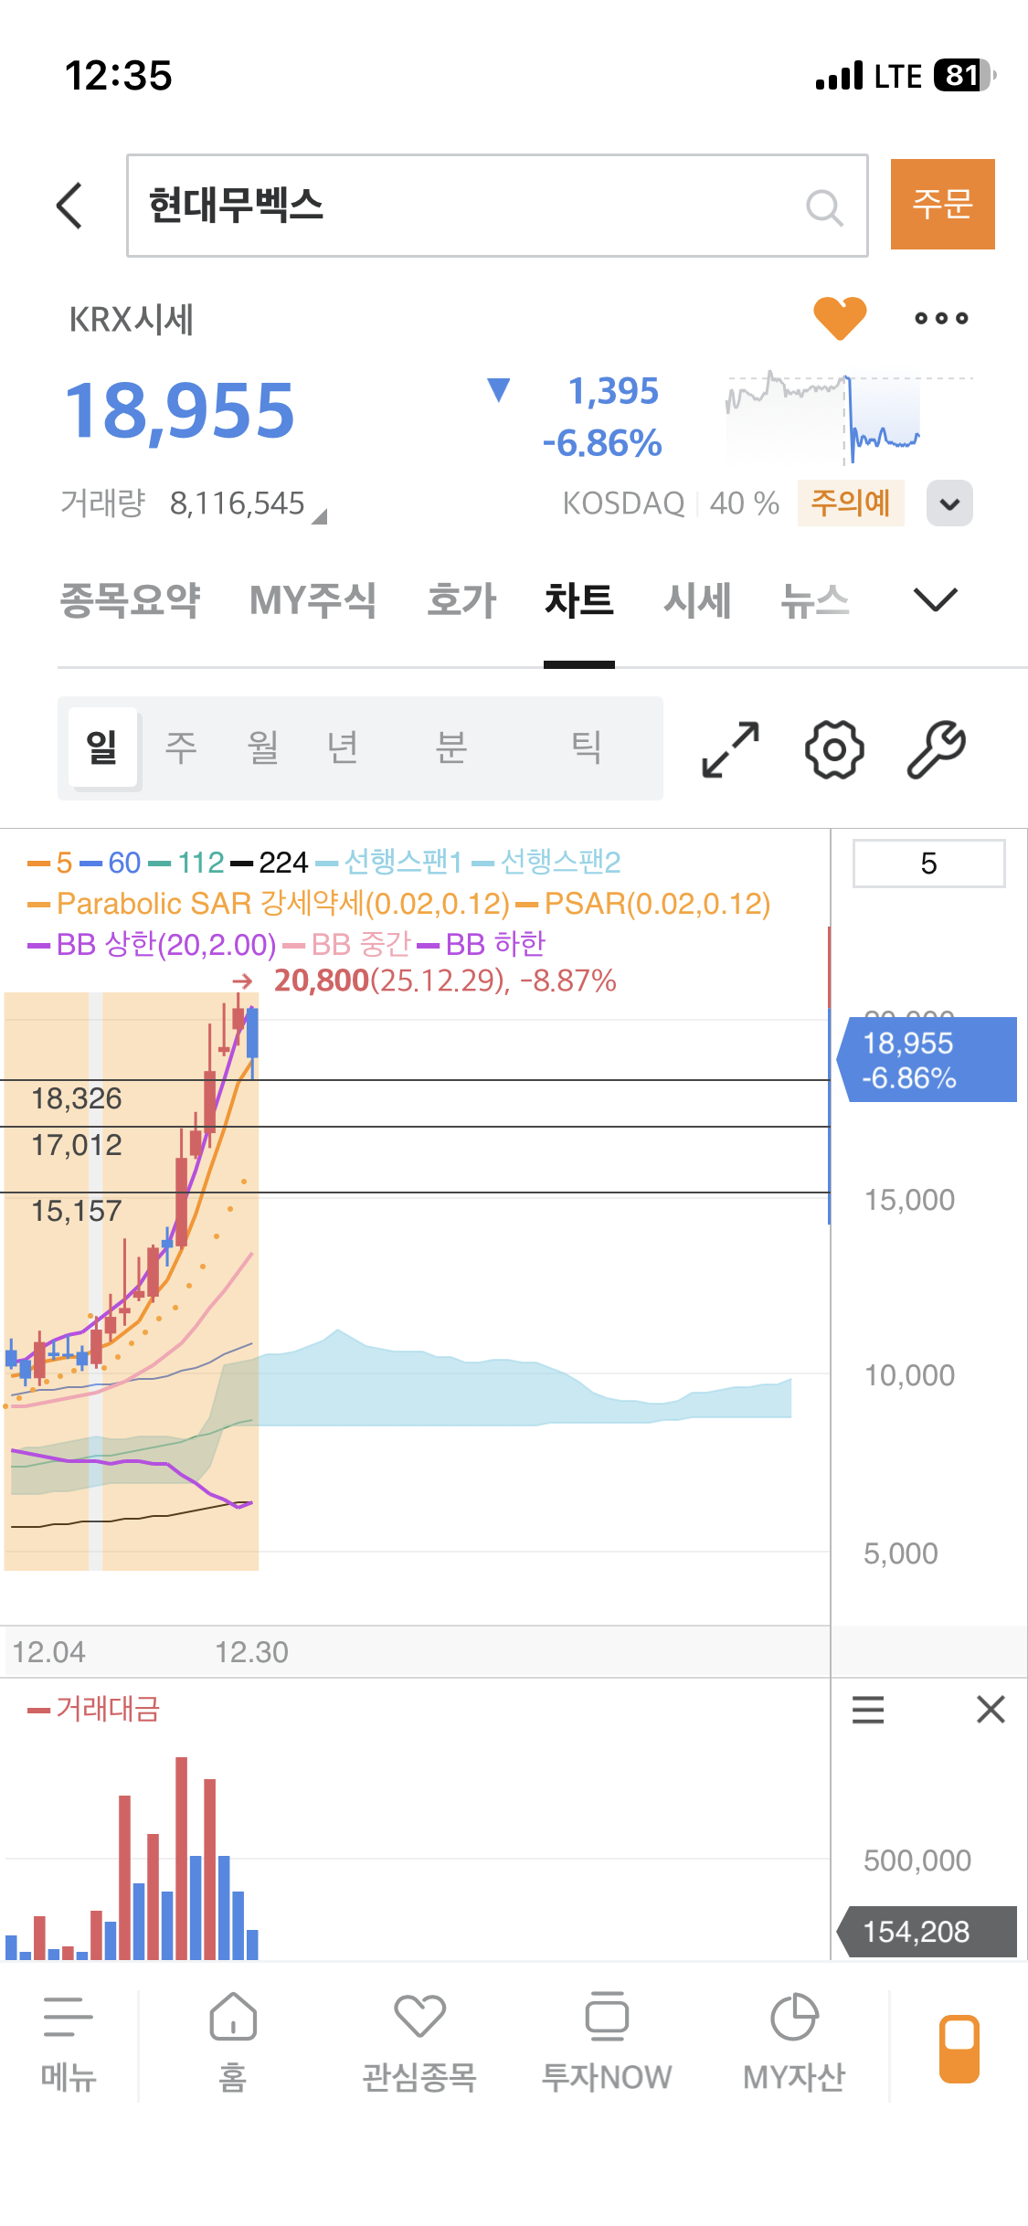Expand chart to fullscreen
1028x2226 pixels.
(x=730, y=749)
